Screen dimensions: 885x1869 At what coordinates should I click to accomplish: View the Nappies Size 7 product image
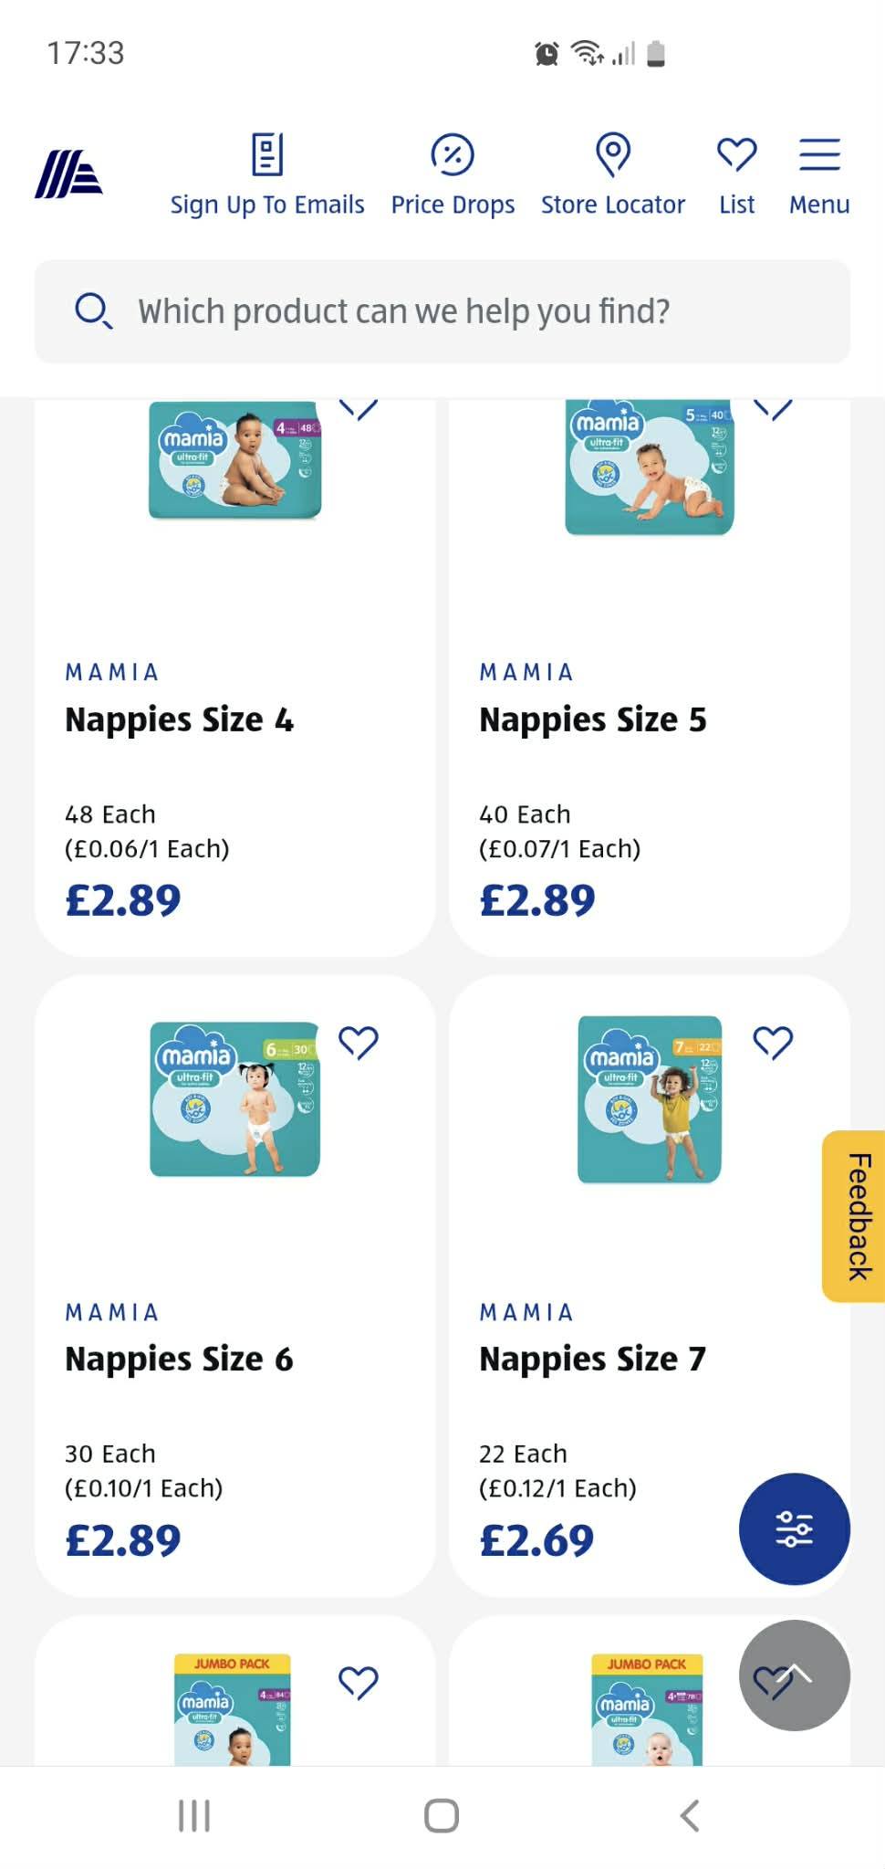pos(650,1098)
